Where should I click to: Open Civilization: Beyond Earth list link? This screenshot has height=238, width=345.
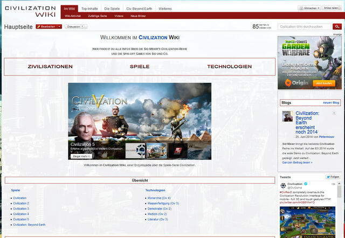click(x=29, y=225)
